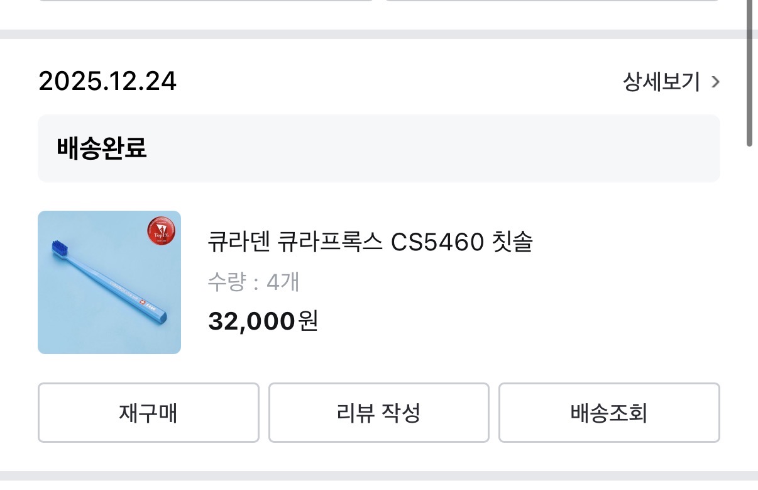The height and width of the screenshot is (490, 758).
Task: Click the toothbrush bristle head in image
Action: (58, 247)
